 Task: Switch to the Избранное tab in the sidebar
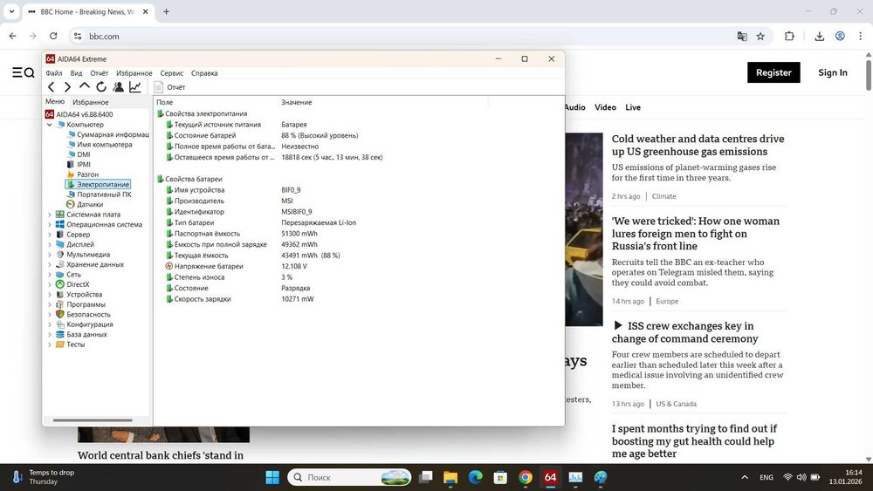(91, 102)
